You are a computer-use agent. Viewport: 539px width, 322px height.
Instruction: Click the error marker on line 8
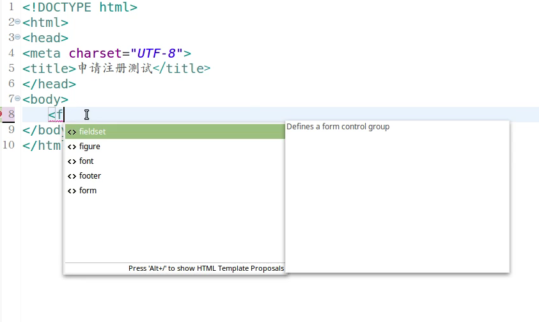pos(1,114)
